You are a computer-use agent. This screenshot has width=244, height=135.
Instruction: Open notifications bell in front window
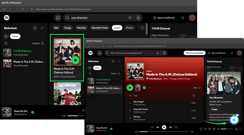click(232, 53)
